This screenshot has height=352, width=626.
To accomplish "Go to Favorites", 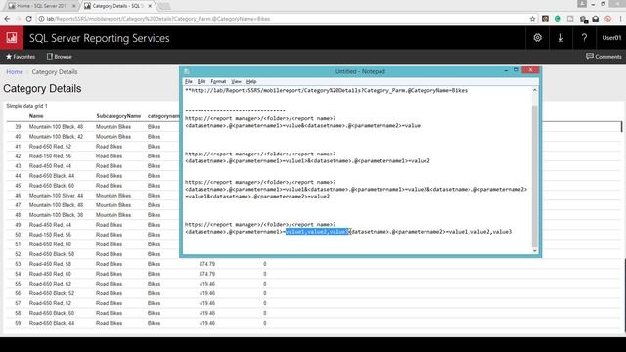I will [21, 57].
